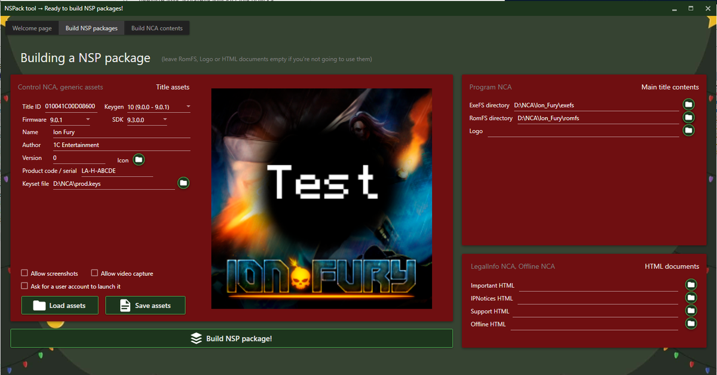The width and height of the screenshot is (717, 375).
Task: Enable Allow screenshots checkbox
Action: [x=24, y=273]
